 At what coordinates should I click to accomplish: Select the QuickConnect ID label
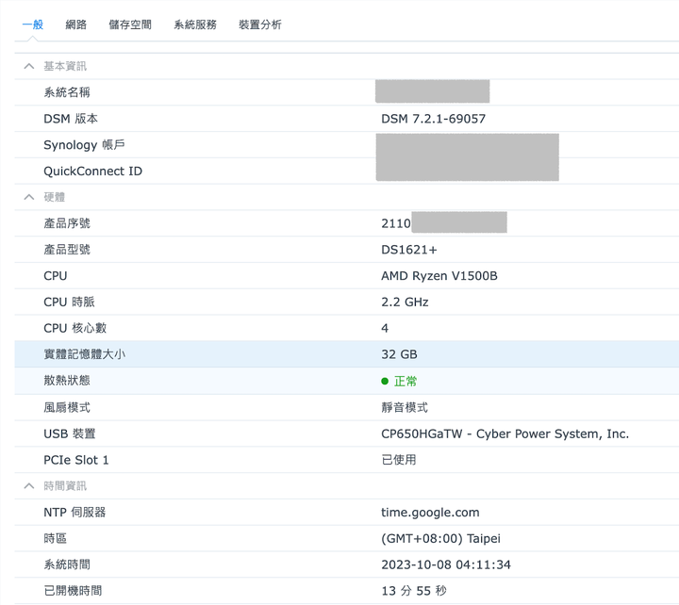(x=92, y=172)
